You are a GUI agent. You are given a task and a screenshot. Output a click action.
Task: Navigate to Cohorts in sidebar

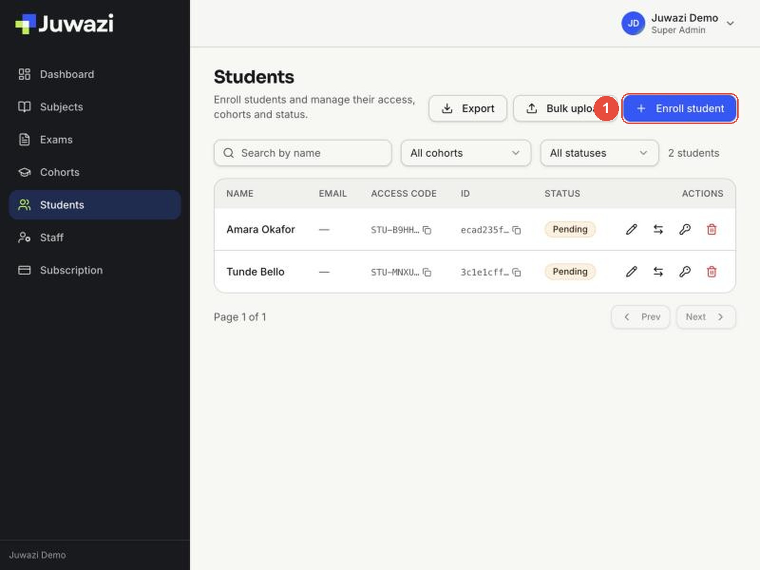(x=95, y=172)
